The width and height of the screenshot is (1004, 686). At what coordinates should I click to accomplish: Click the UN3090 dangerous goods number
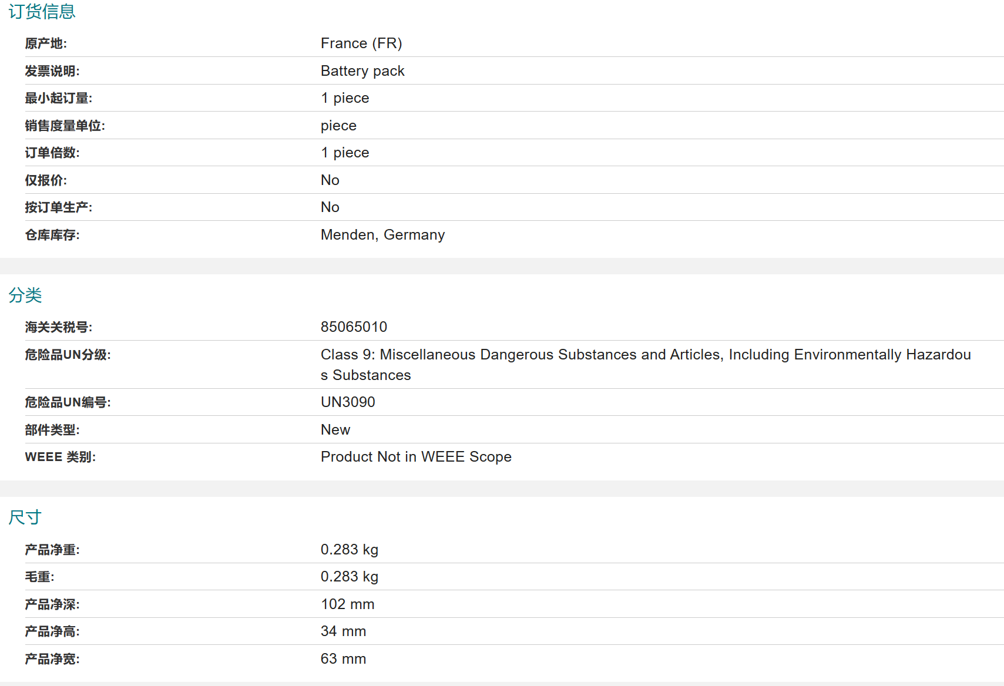pyautogui.click(x=348, y=402)
